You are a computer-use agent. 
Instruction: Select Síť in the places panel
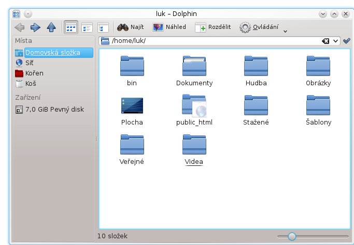point(30,63)
